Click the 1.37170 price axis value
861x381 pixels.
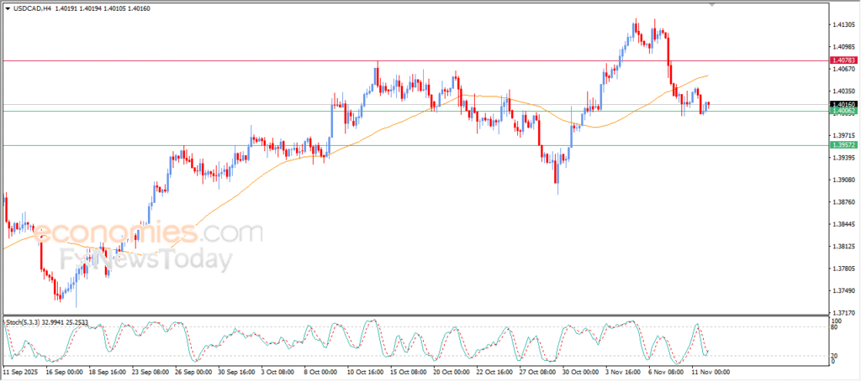(x=844, y=313)
